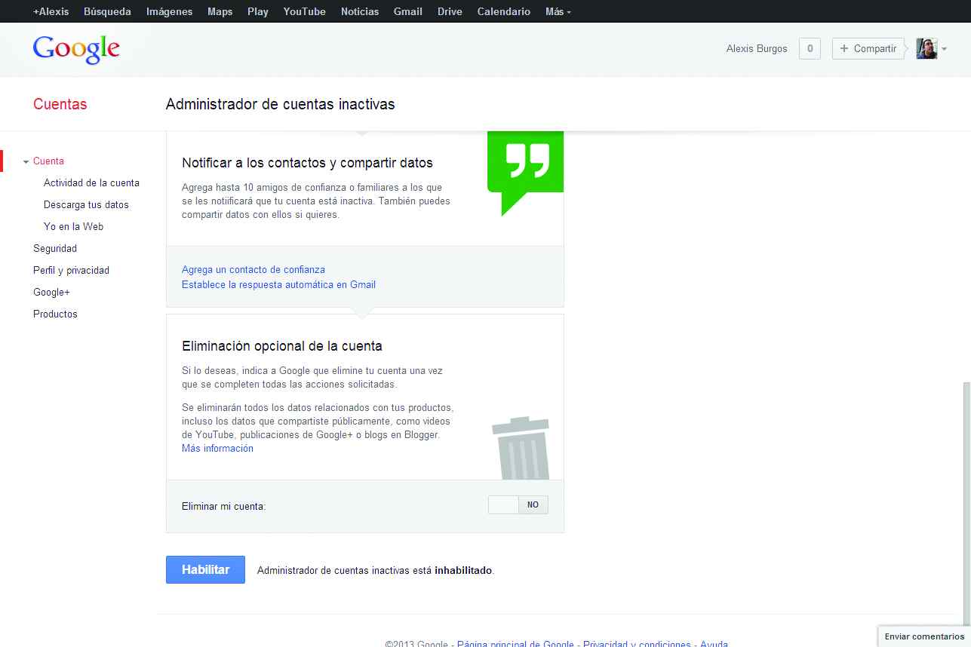Select Productos in the sidebar
Screen dimensions: 971x647
(x=55, y=314)
